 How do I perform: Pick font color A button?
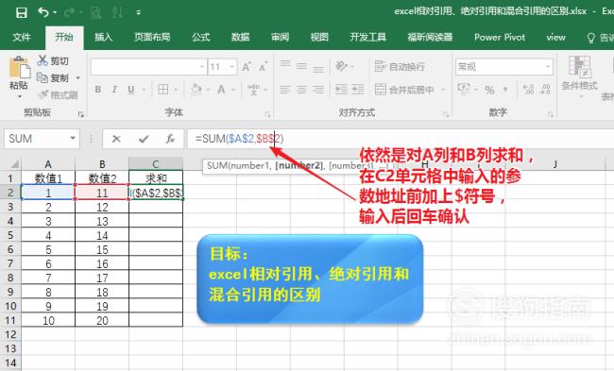click(x=221, y=90)
